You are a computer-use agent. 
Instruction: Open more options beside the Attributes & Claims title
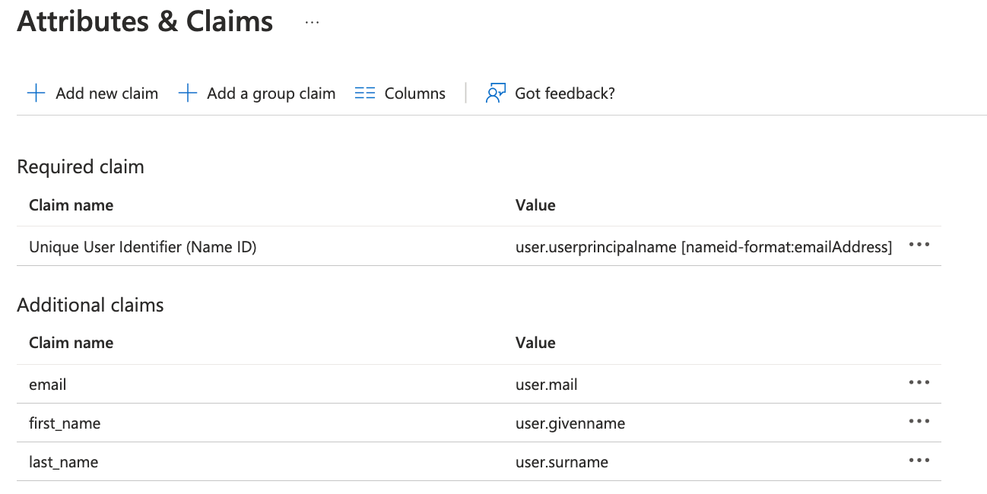(312, 23)
